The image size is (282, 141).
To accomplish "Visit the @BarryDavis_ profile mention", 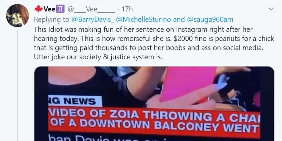I will [93, 19].
